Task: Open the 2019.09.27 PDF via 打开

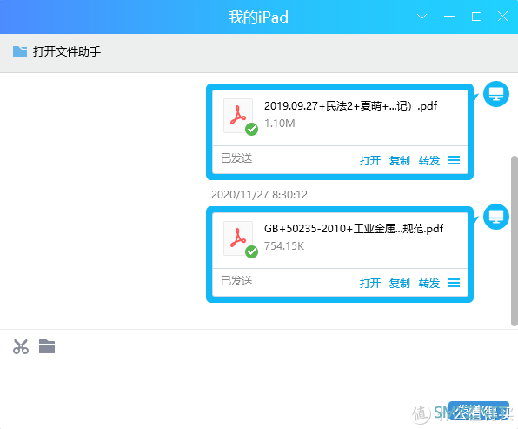Action: (370, 161)
